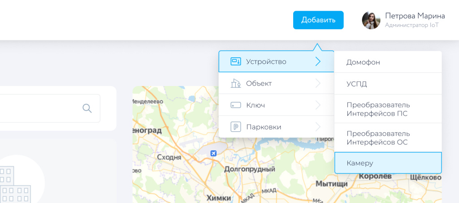Viewport: 459px width, 203px height.
Task: Click the airport plane marker on map
Action: (x=214, y=154)
